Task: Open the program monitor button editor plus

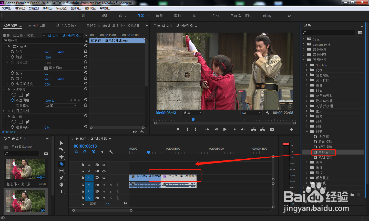Action: tap(291, 130)
